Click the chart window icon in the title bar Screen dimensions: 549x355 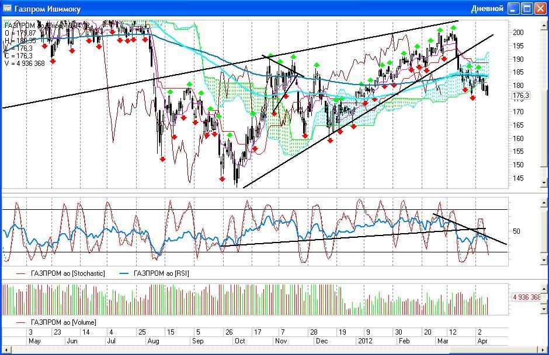click(x=7, y=8)
